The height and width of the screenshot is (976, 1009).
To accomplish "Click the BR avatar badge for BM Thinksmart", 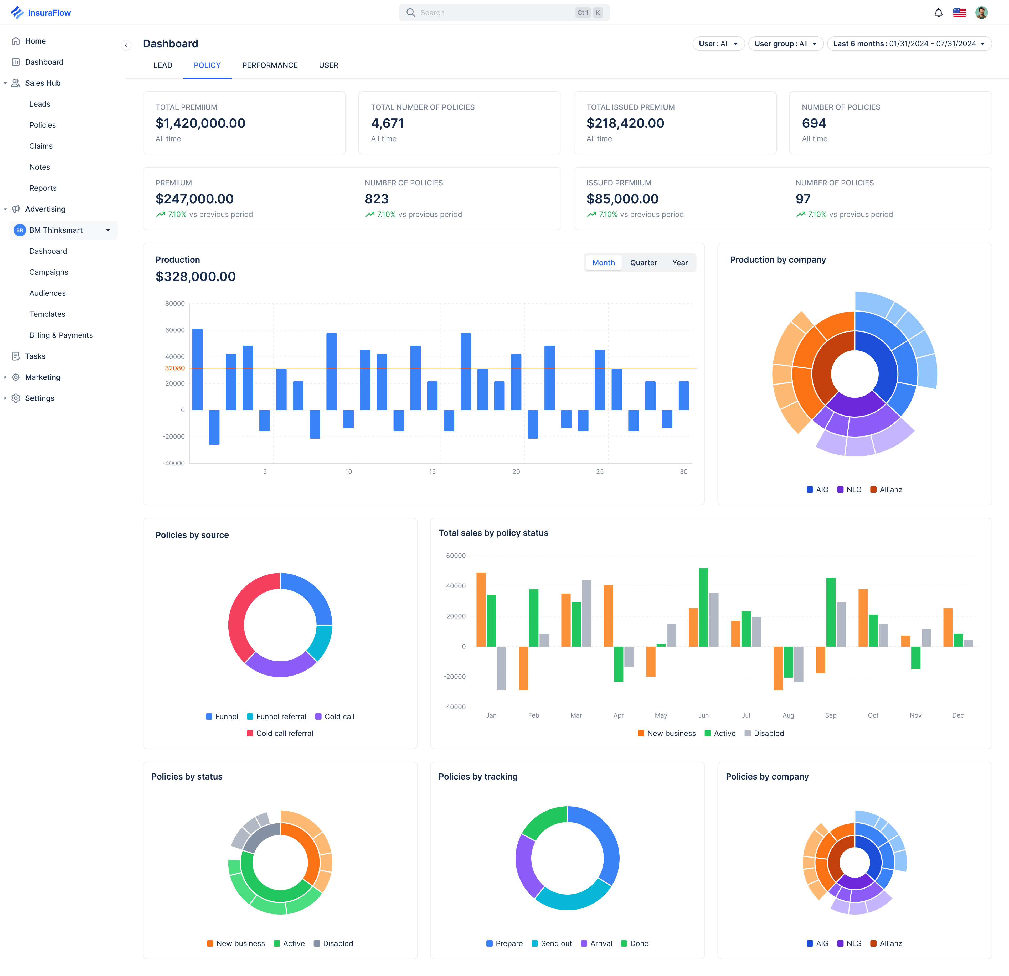I will pos(19,230).
